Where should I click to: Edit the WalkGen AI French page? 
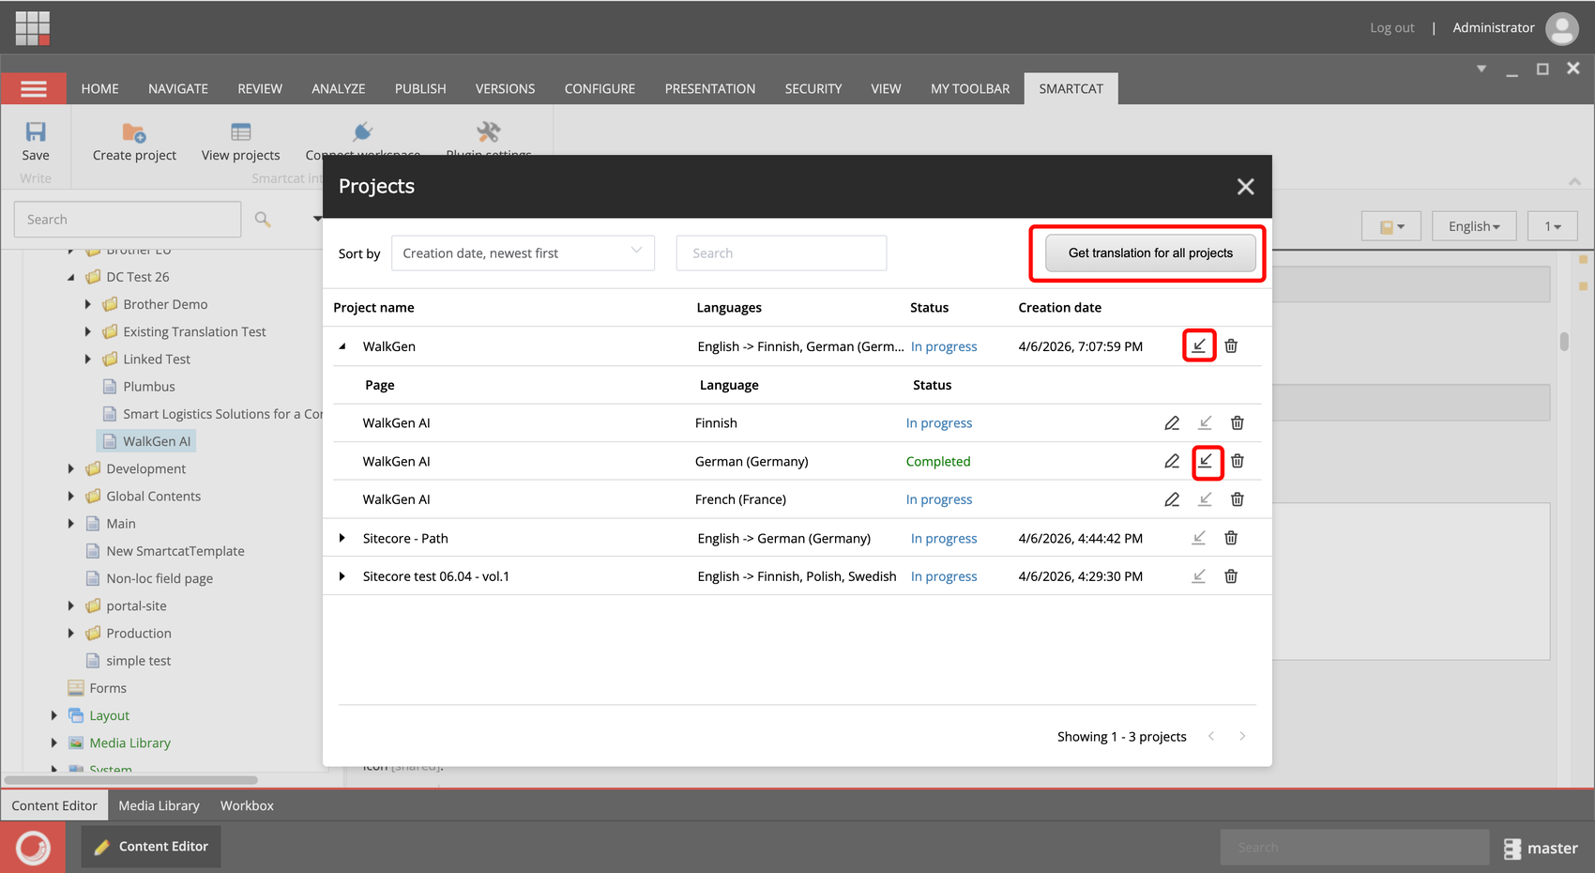1172,499
